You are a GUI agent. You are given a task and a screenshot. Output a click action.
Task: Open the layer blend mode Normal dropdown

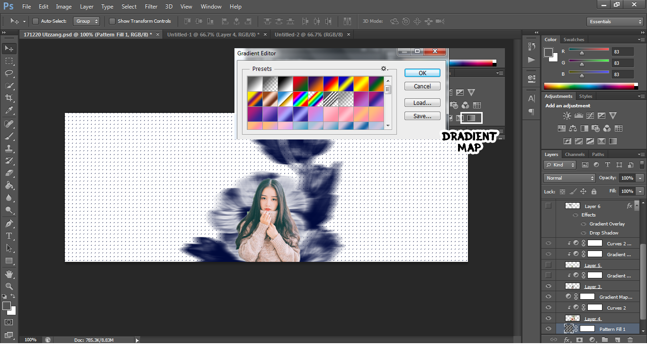(570, 178)
